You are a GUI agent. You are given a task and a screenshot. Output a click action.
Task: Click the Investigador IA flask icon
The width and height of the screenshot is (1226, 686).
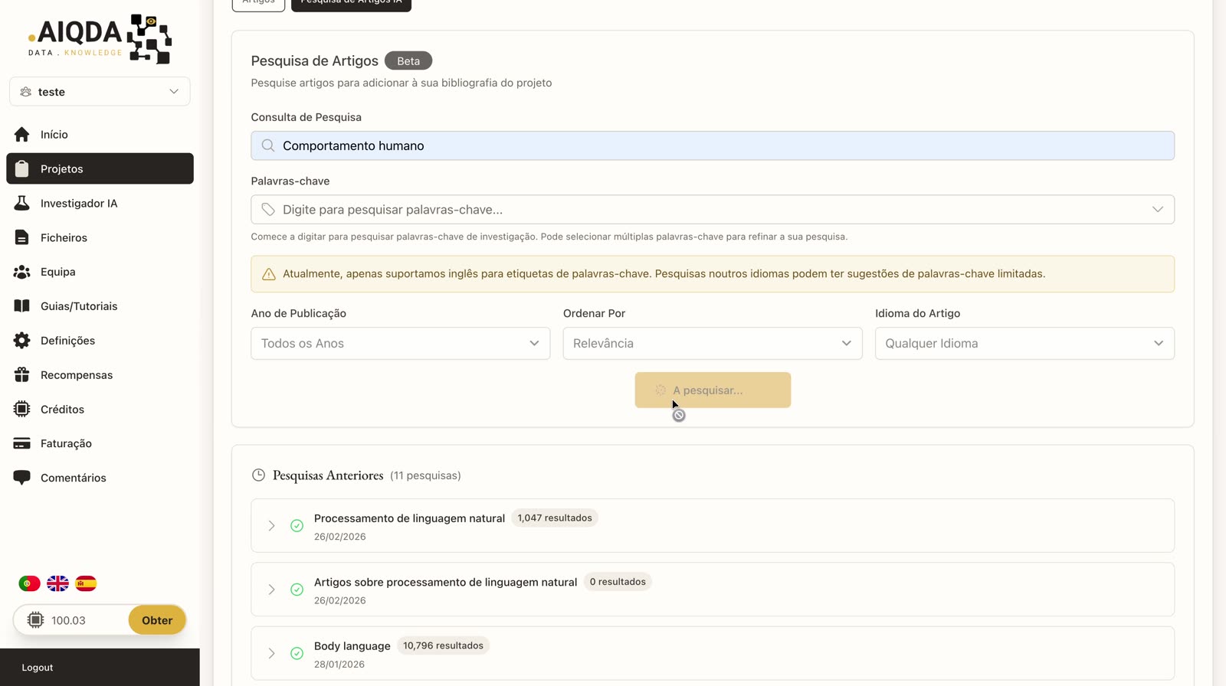click(x=21, y=203)
